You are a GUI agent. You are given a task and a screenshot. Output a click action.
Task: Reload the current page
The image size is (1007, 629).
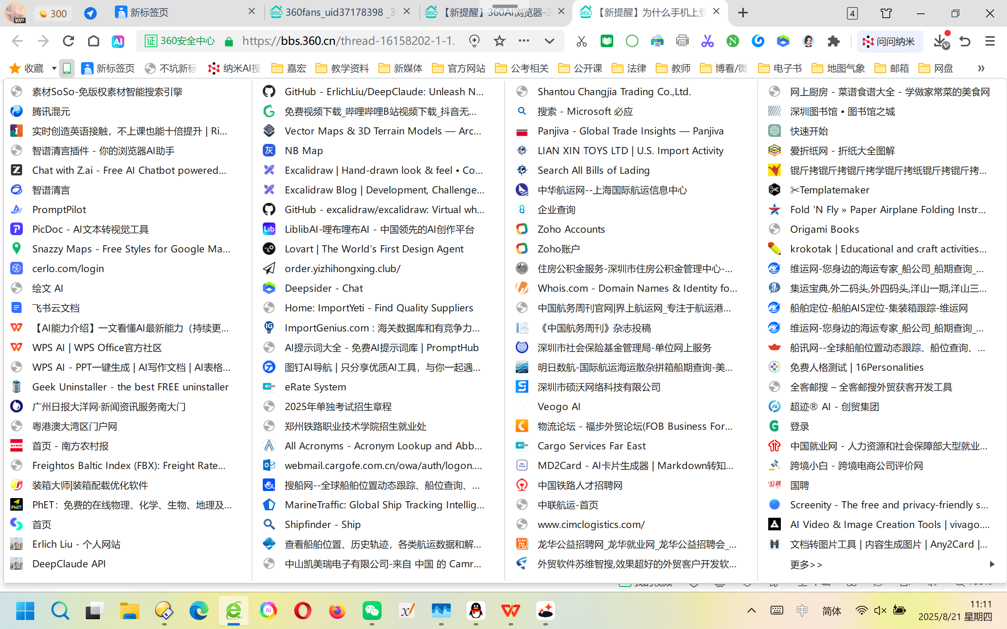[x=68, y=41]
